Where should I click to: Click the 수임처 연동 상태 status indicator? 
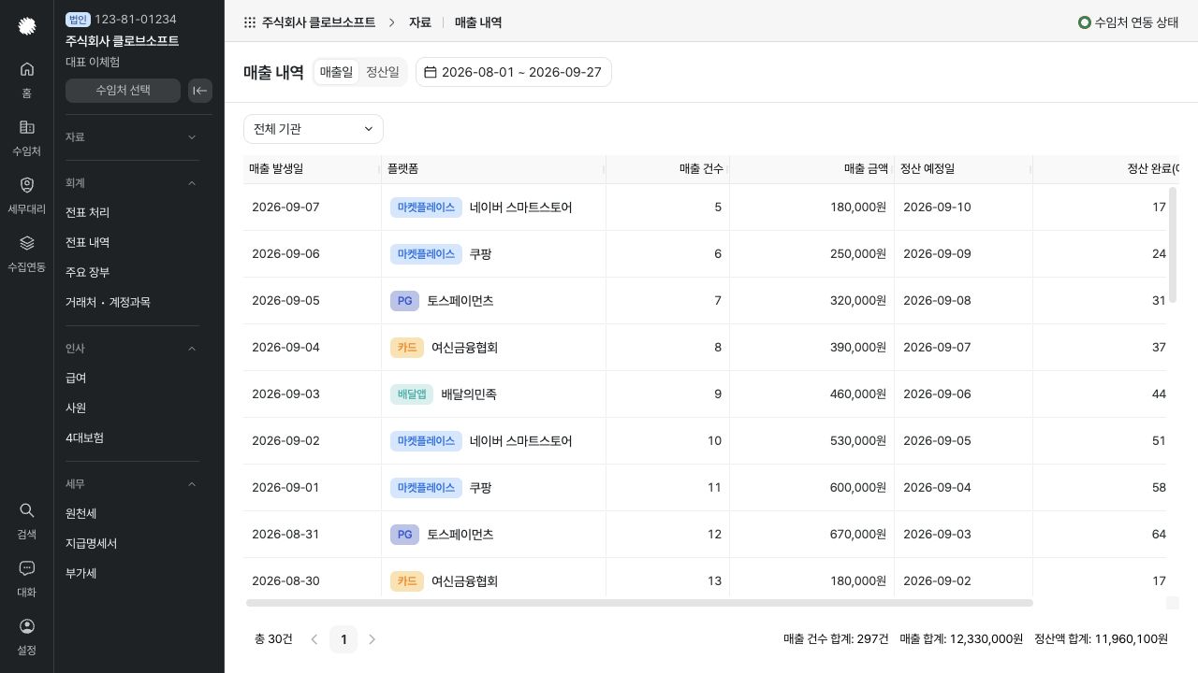tap(1129, 22)
